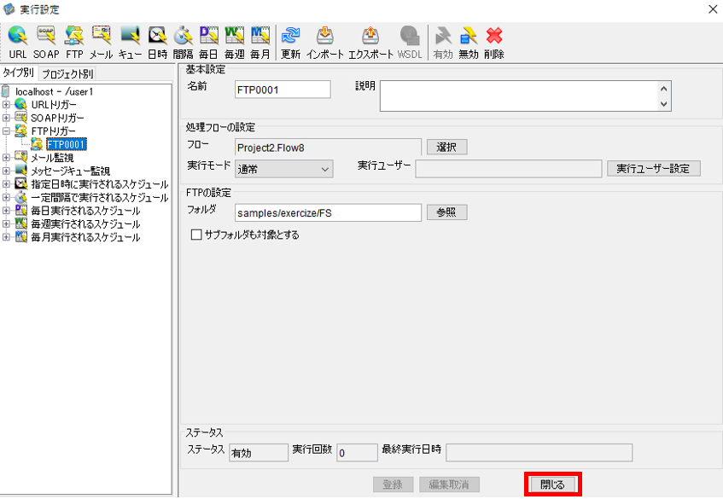Select localhost - /user1 root node
Screen dimensions: 723x499
coord(54,91)
